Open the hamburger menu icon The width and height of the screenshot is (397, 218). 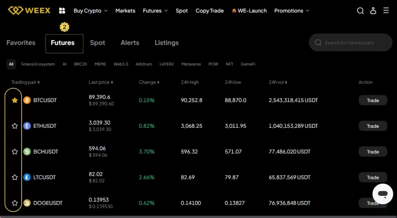pos(386,10)
